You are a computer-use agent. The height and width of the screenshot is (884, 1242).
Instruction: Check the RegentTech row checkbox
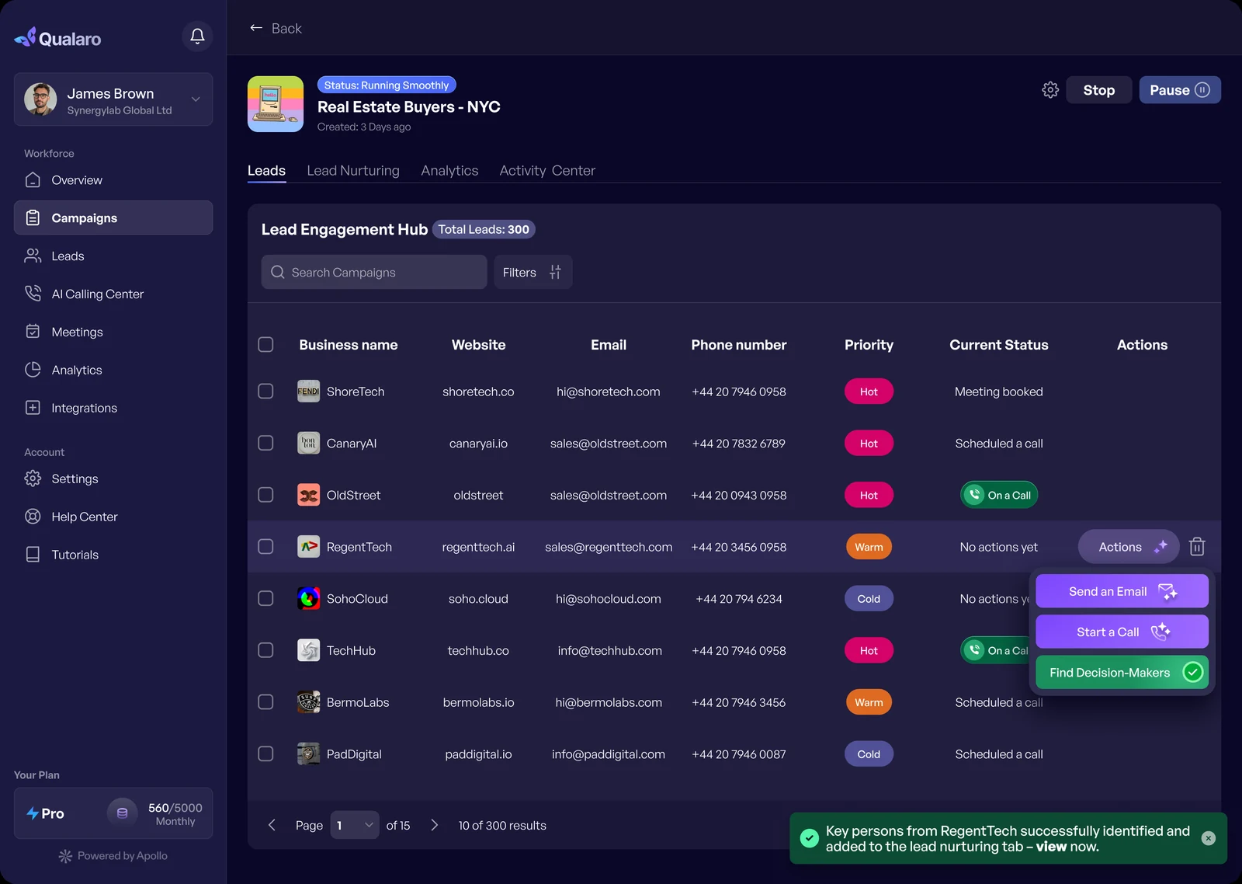coord(265,547)
